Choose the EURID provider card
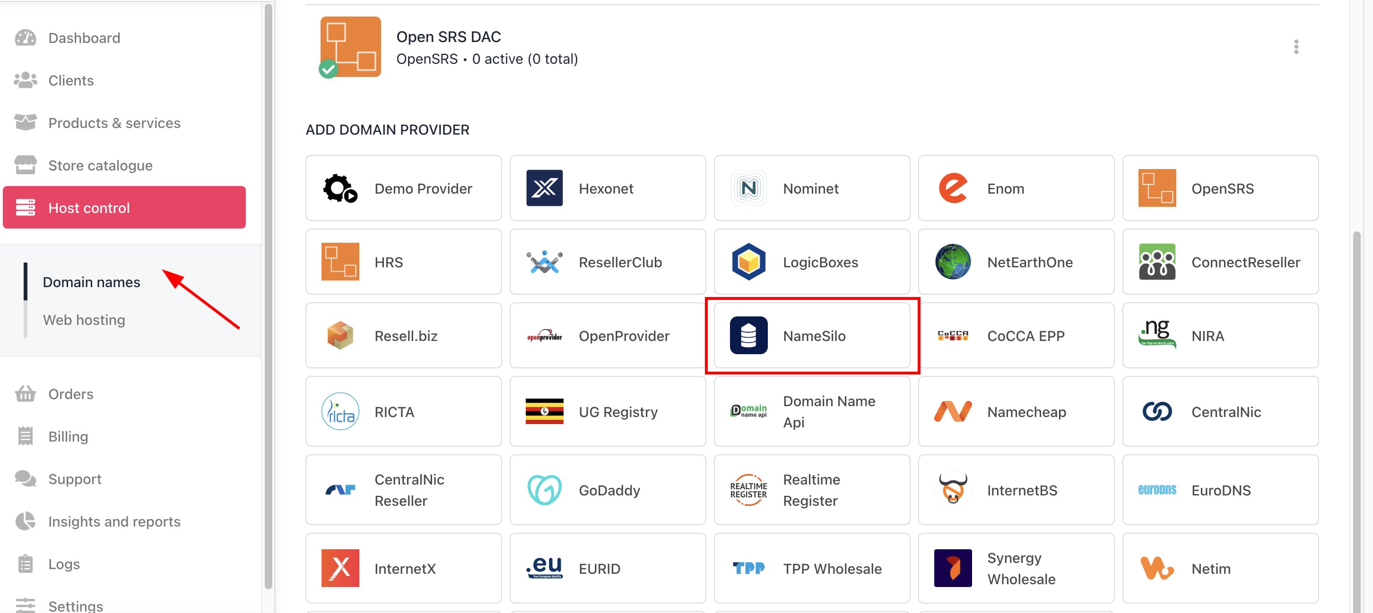The image size is (1373, 613). point(608,568)
